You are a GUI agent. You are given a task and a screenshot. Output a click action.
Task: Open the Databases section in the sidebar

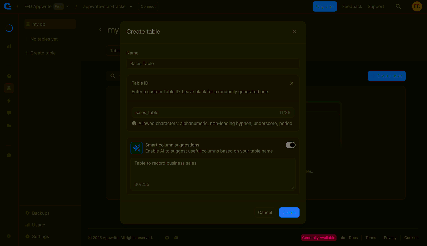point(9,88)
